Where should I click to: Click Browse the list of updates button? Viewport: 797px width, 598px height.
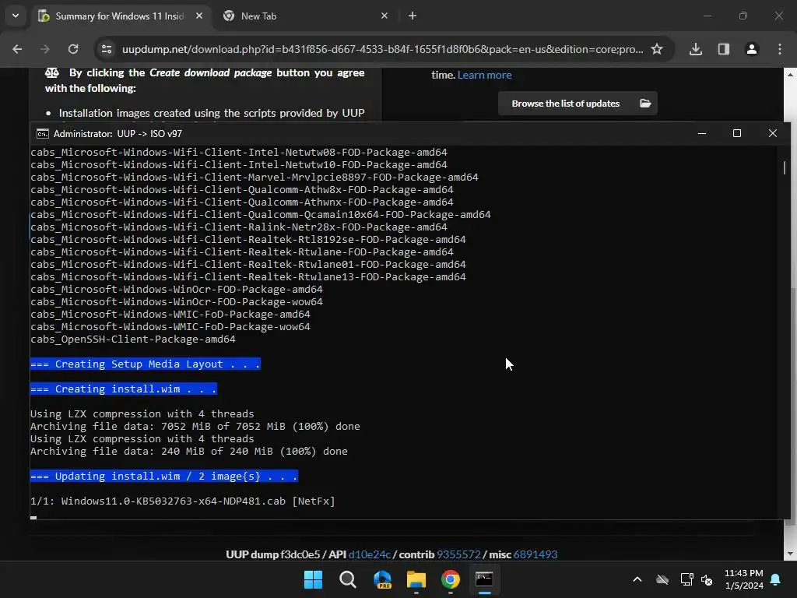coord(578,104)
